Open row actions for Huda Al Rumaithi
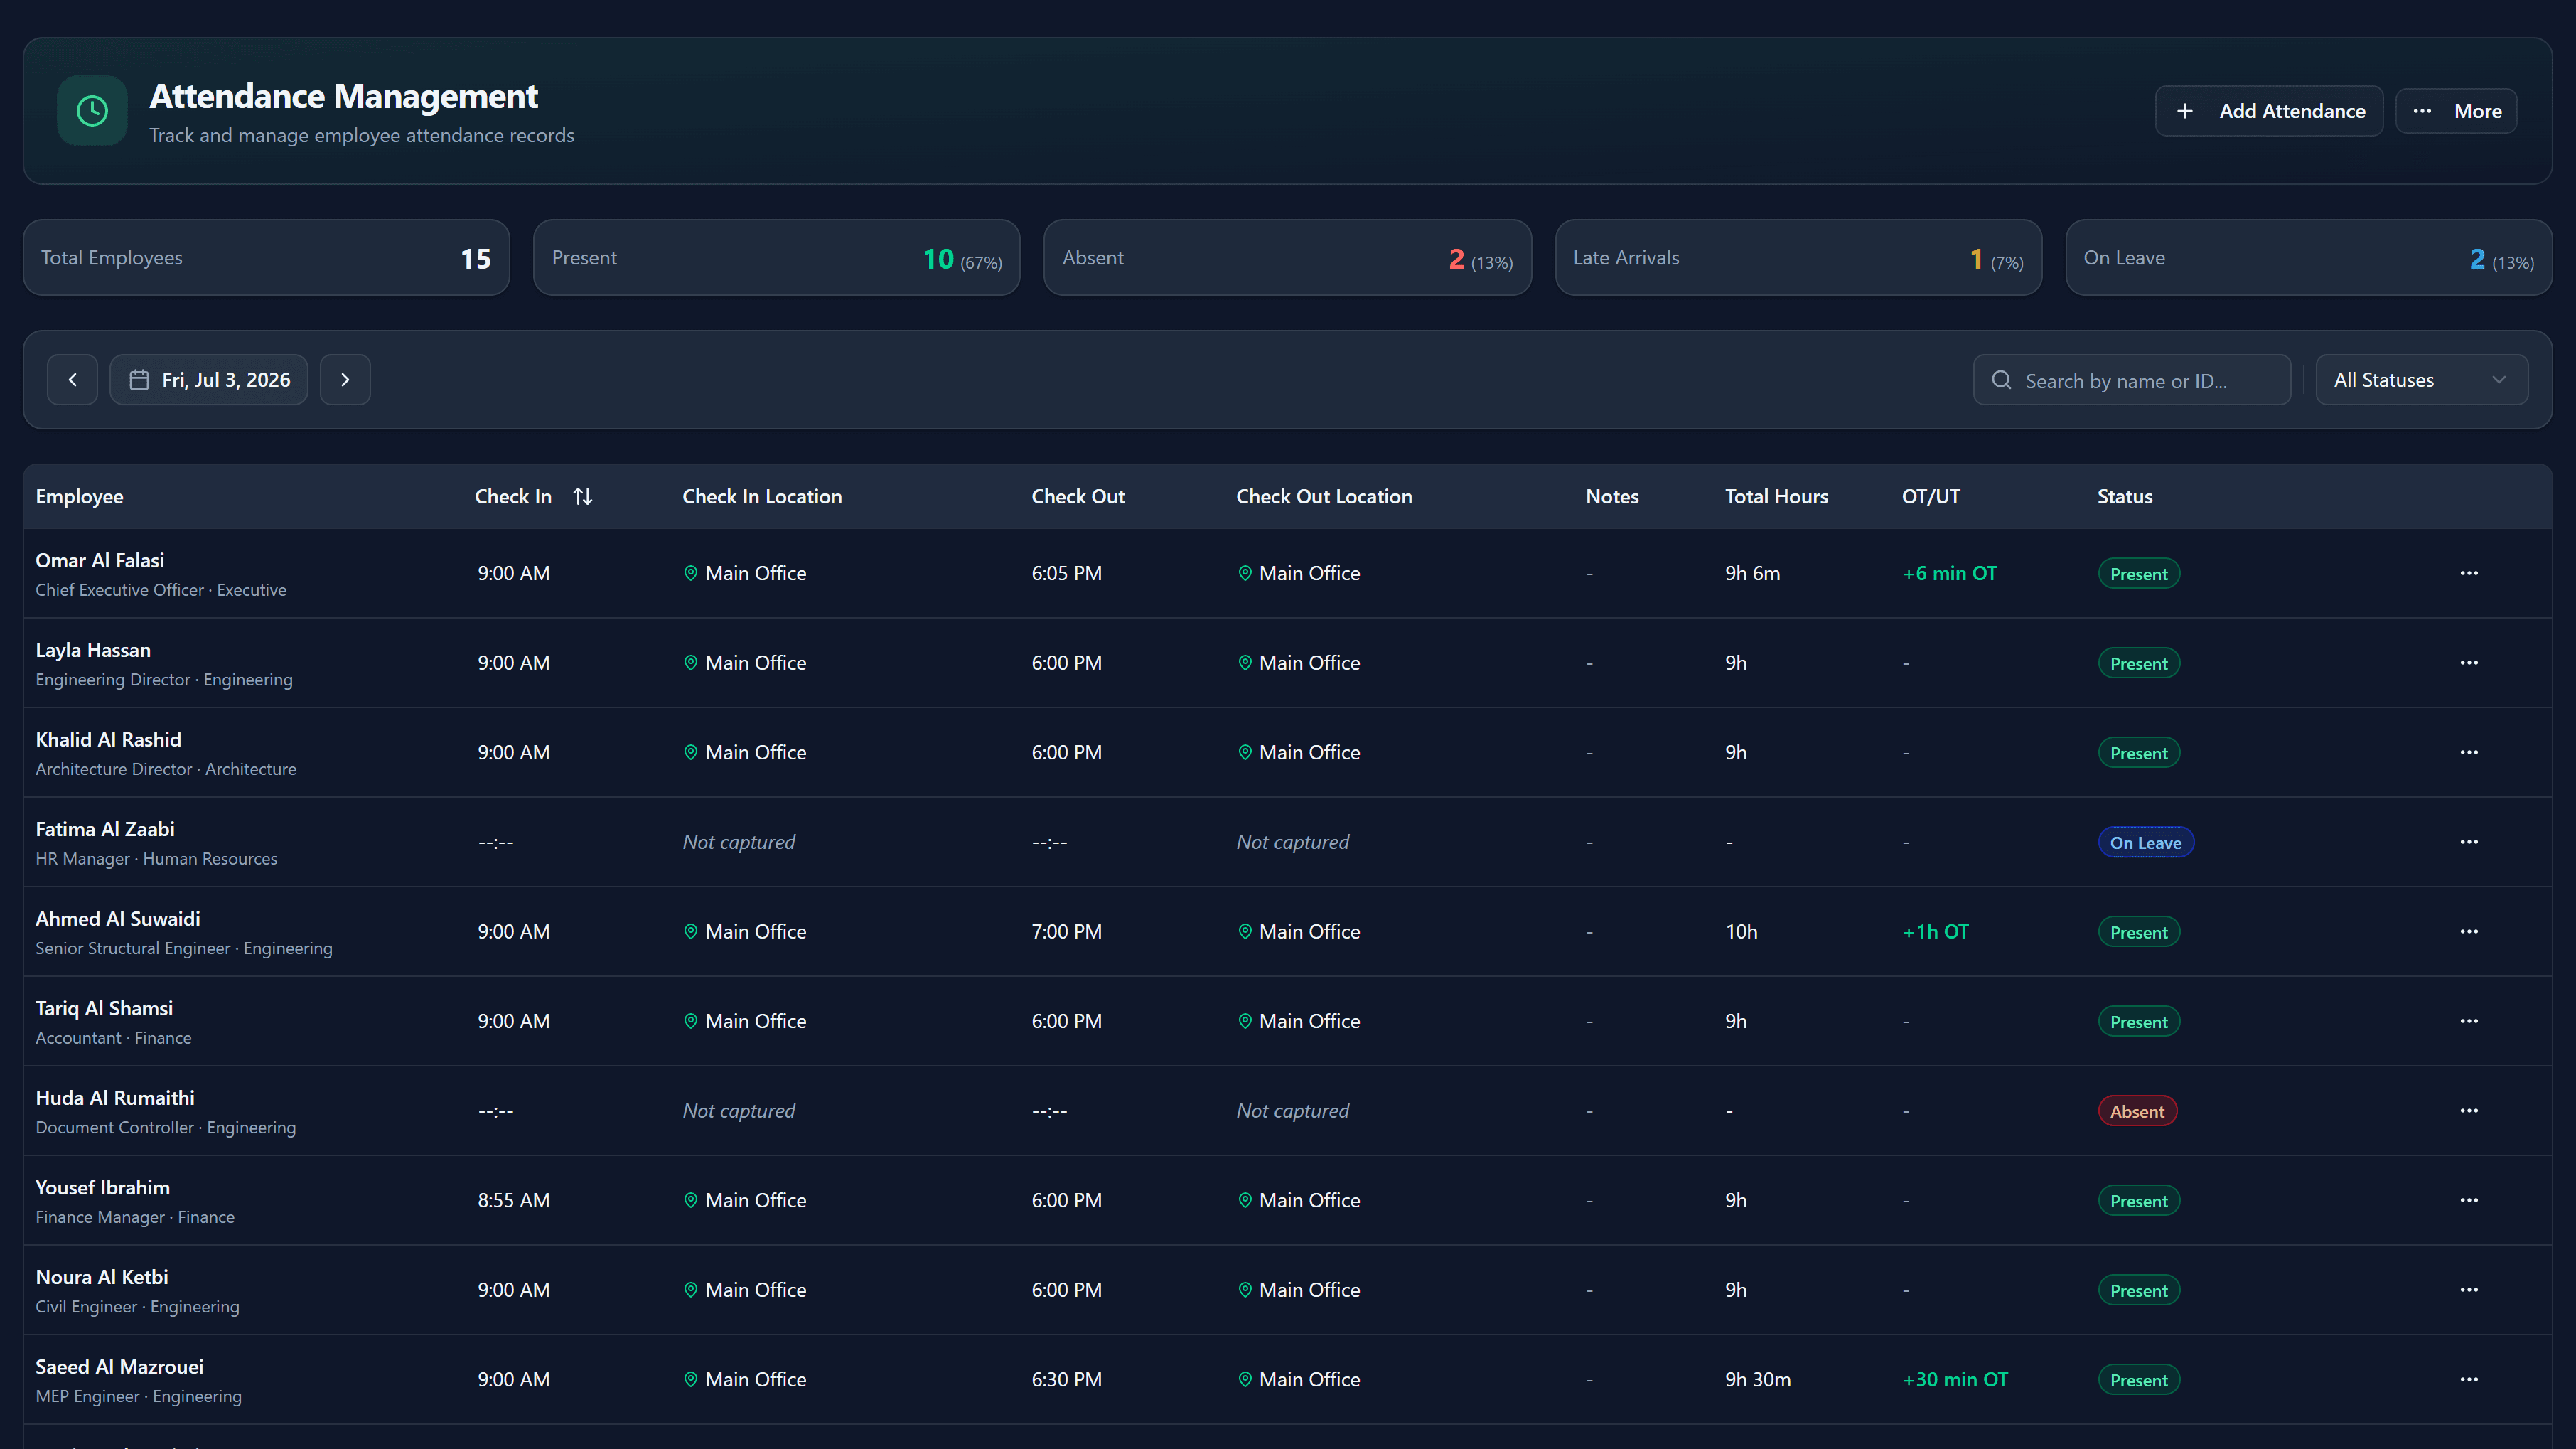The height and width of the screenshot is (1449, 2576). pyautogui.click(x=2469, y=1111)
